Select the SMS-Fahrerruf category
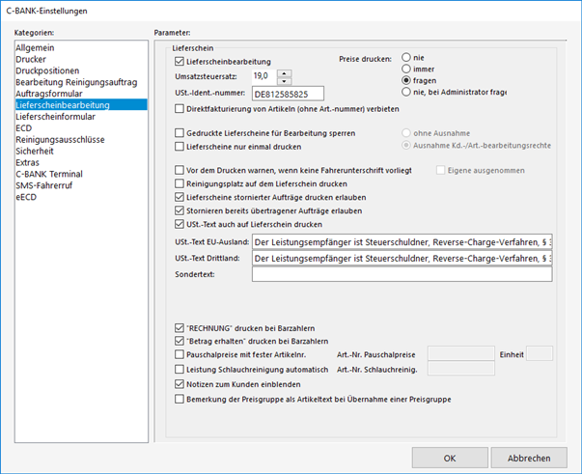 tap(45, 184)
